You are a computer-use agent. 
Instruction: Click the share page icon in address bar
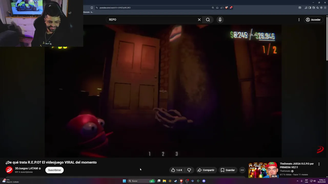(x=222, y=8)
